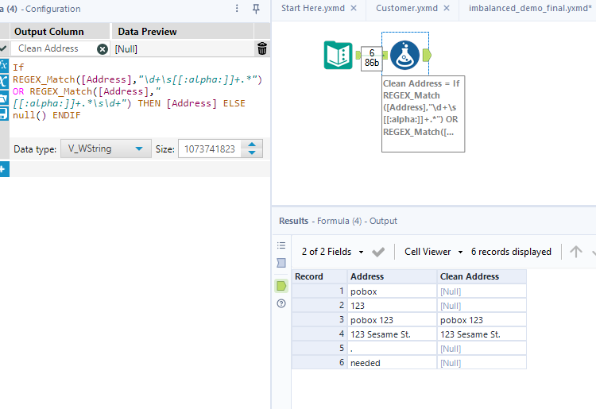Select the Formula tool on the canvas

[x=404, y=54]
